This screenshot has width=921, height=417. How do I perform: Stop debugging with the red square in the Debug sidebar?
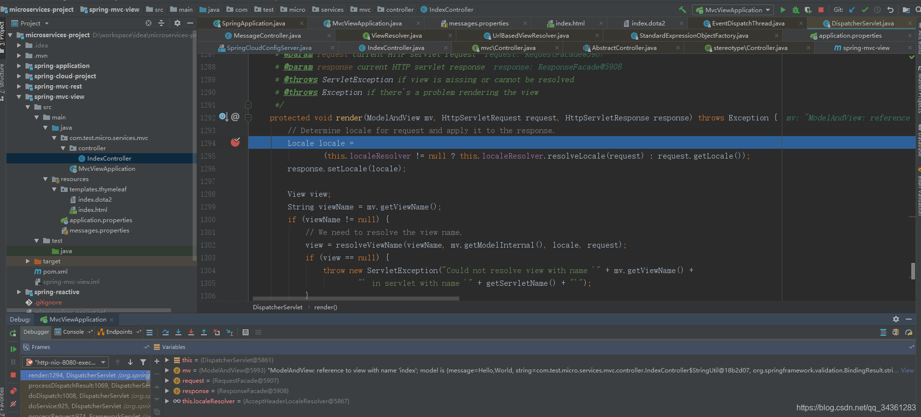tap(13, 375)
